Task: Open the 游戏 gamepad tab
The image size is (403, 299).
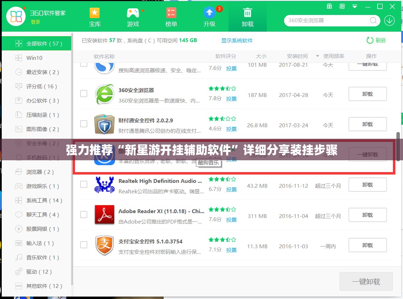Action: click(133, 17)
